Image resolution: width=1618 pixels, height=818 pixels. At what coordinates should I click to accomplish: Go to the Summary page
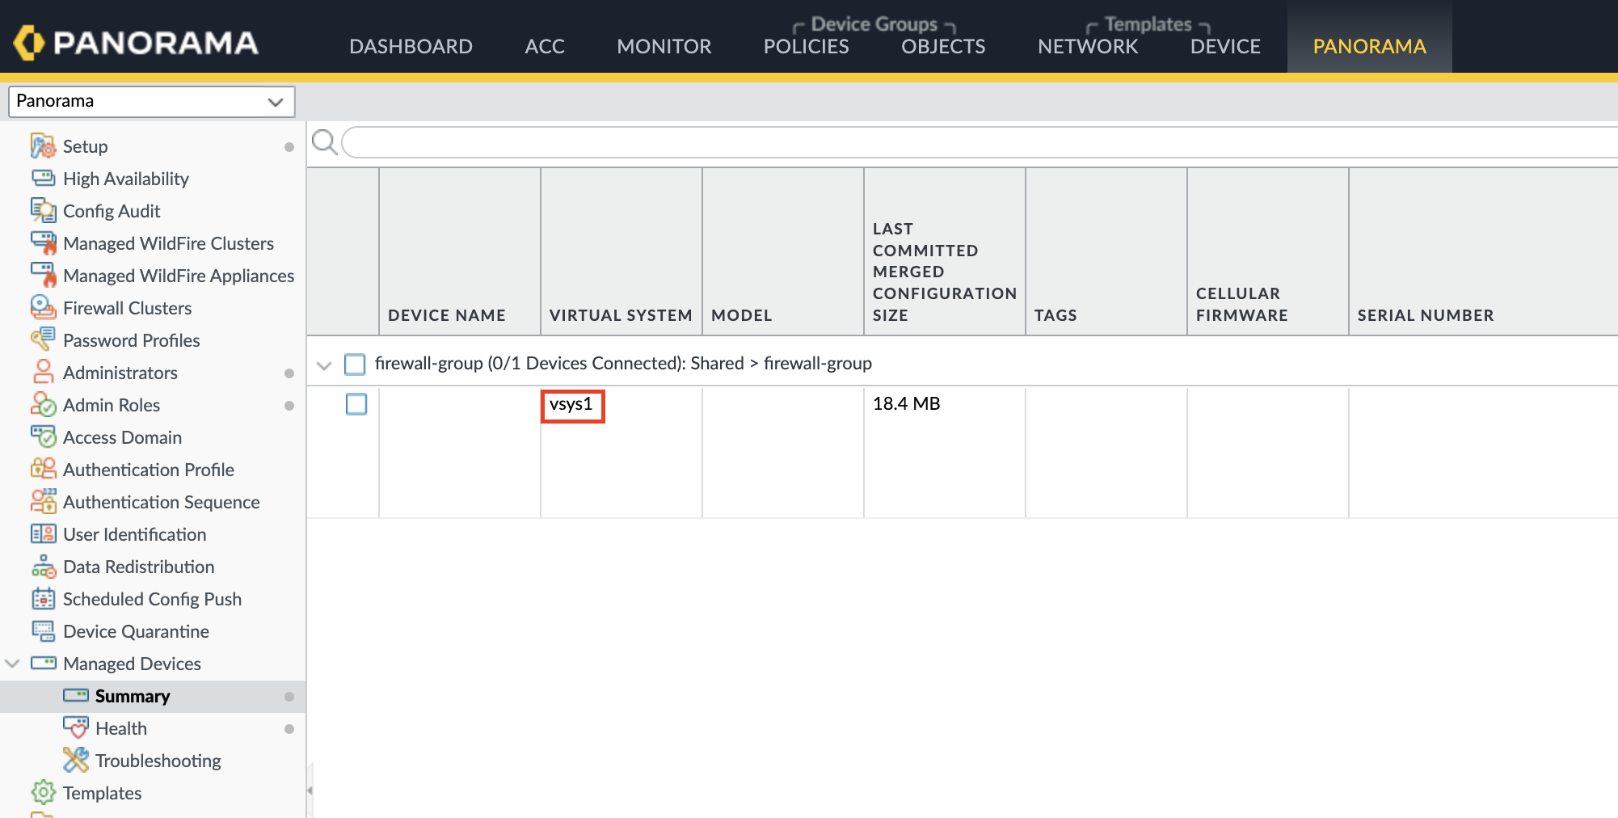click(x=132, y=696)
